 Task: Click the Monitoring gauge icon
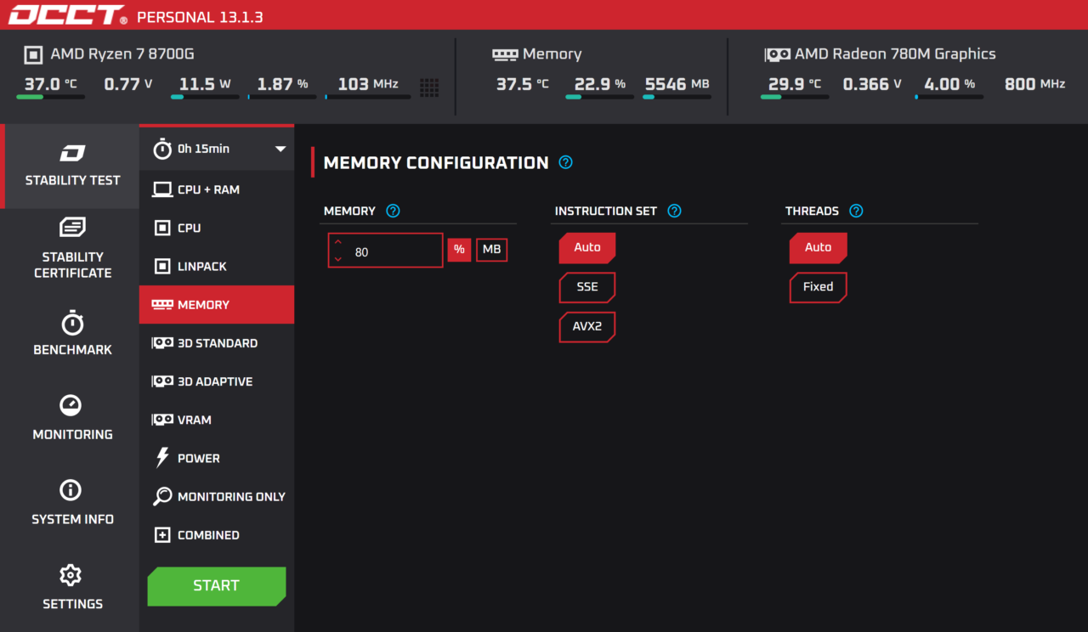[x=71, y=405]
